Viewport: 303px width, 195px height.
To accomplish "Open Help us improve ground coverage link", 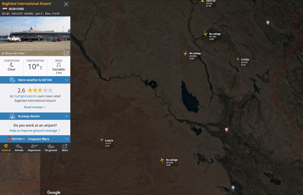I will click(x=35, y=131).
